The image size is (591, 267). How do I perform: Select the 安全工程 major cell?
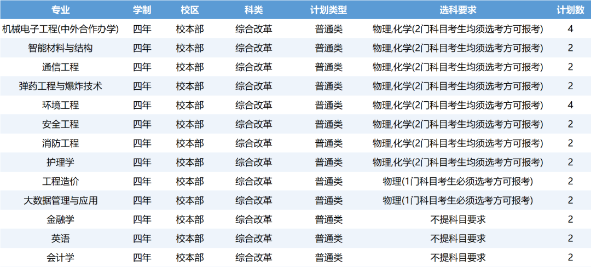pos(61,124)
